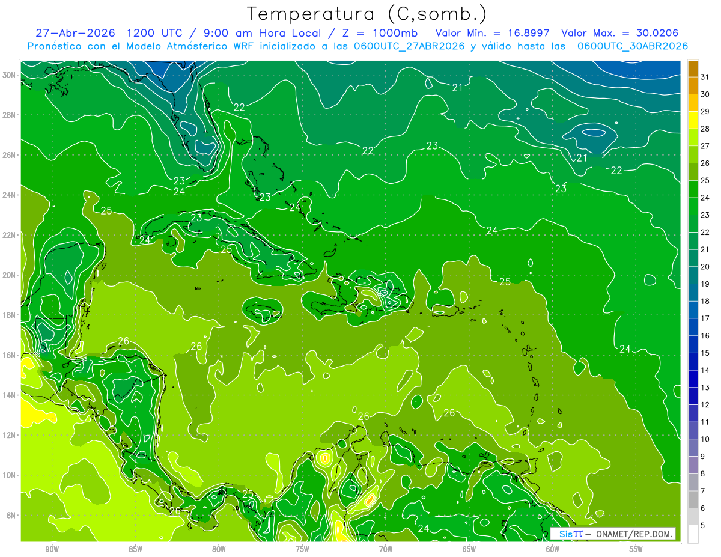Click the Valor Min. = 16.8997 text
Viewport: 721px width, 557px height.
coord(494,33)
